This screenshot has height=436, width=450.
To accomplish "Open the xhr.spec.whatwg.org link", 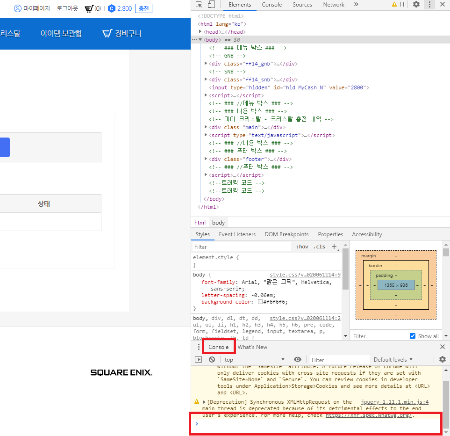I will point(369,415).
